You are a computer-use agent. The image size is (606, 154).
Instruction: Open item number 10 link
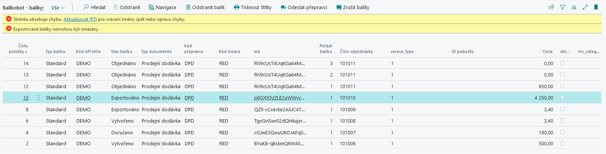tap(26, 98)
